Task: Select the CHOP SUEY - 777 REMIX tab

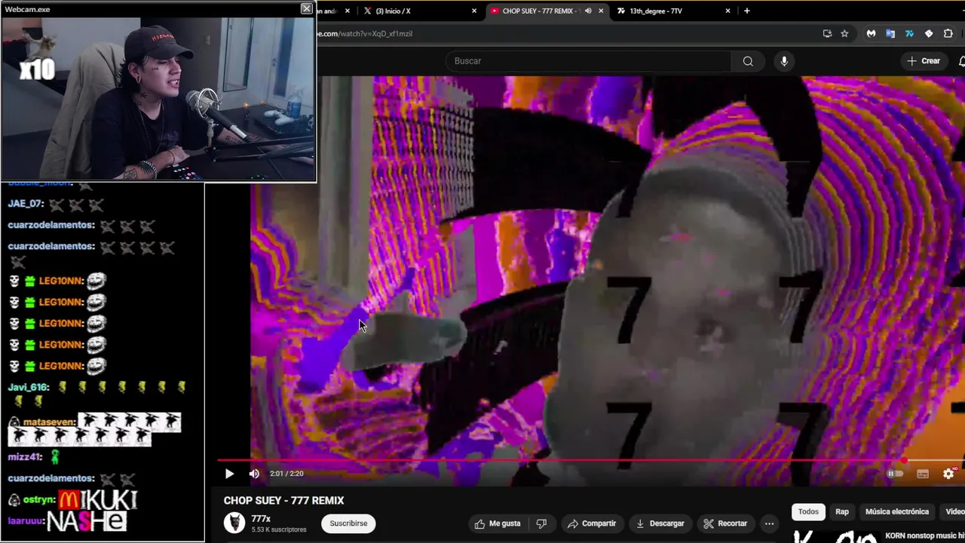Action: [x=539, y=11]
